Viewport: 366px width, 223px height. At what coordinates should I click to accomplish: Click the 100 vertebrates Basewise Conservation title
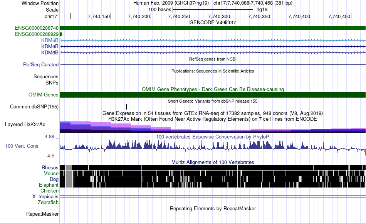213,137
